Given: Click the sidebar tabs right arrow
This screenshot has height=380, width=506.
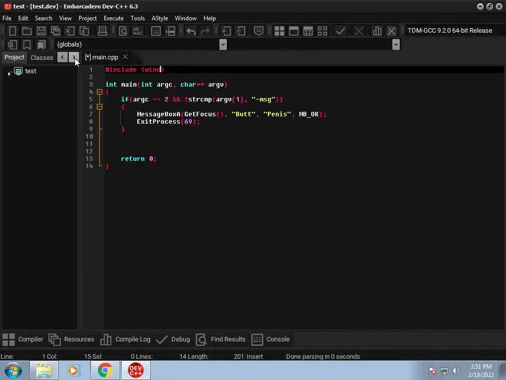Looking at the screenshot, I should [x=74, y=57].
